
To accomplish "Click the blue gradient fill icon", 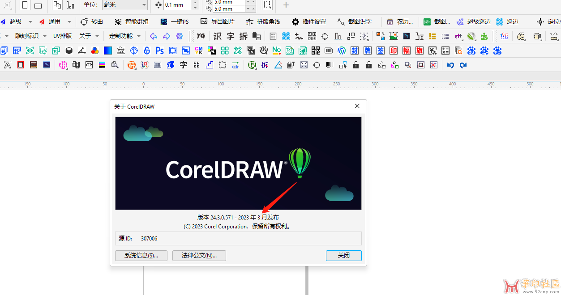I will point(108,51).
